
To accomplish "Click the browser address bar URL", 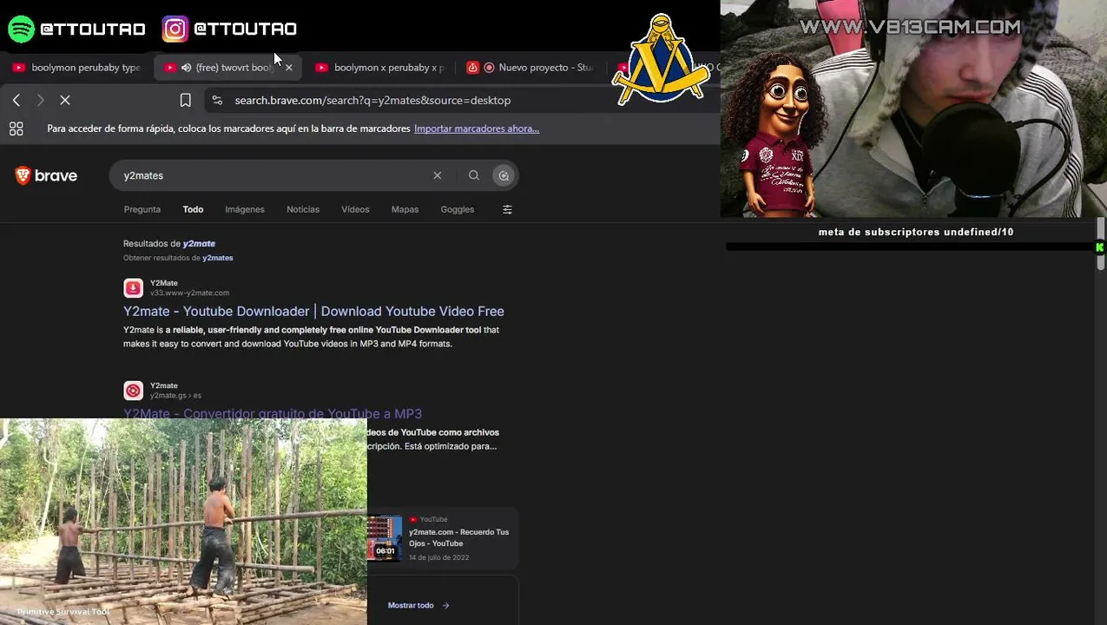I will click(x=372, y=101).
